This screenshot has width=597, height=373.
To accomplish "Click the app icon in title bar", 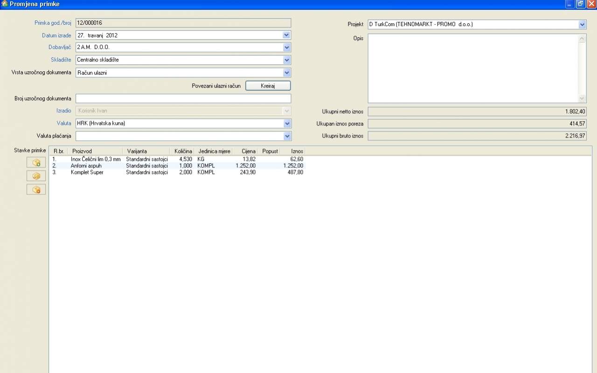I will [x=5, y=4].
